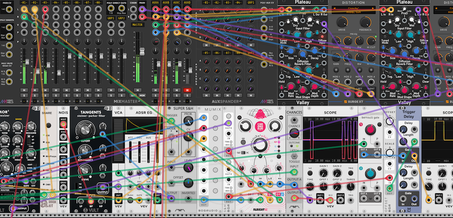
Task: Click Dry knob on left Plateau
Action: [x=295, y=20]
